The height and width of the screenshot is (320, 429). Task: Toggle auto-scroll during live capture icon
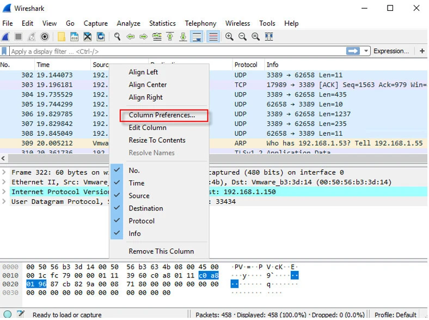(197, 37)
